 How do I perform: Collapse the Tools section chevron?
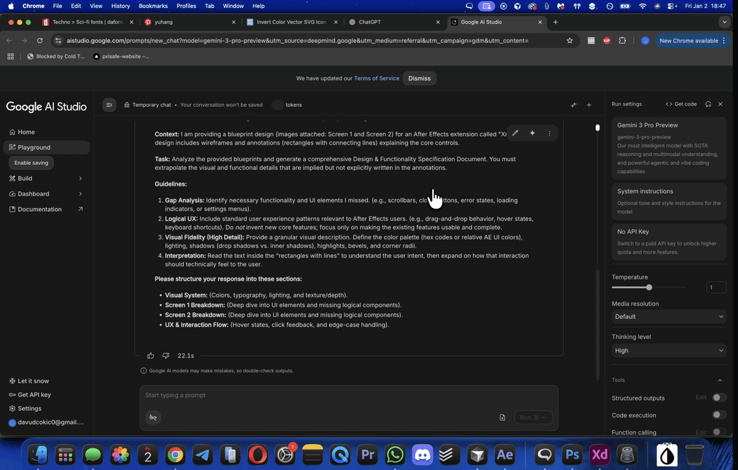(720, 380)
